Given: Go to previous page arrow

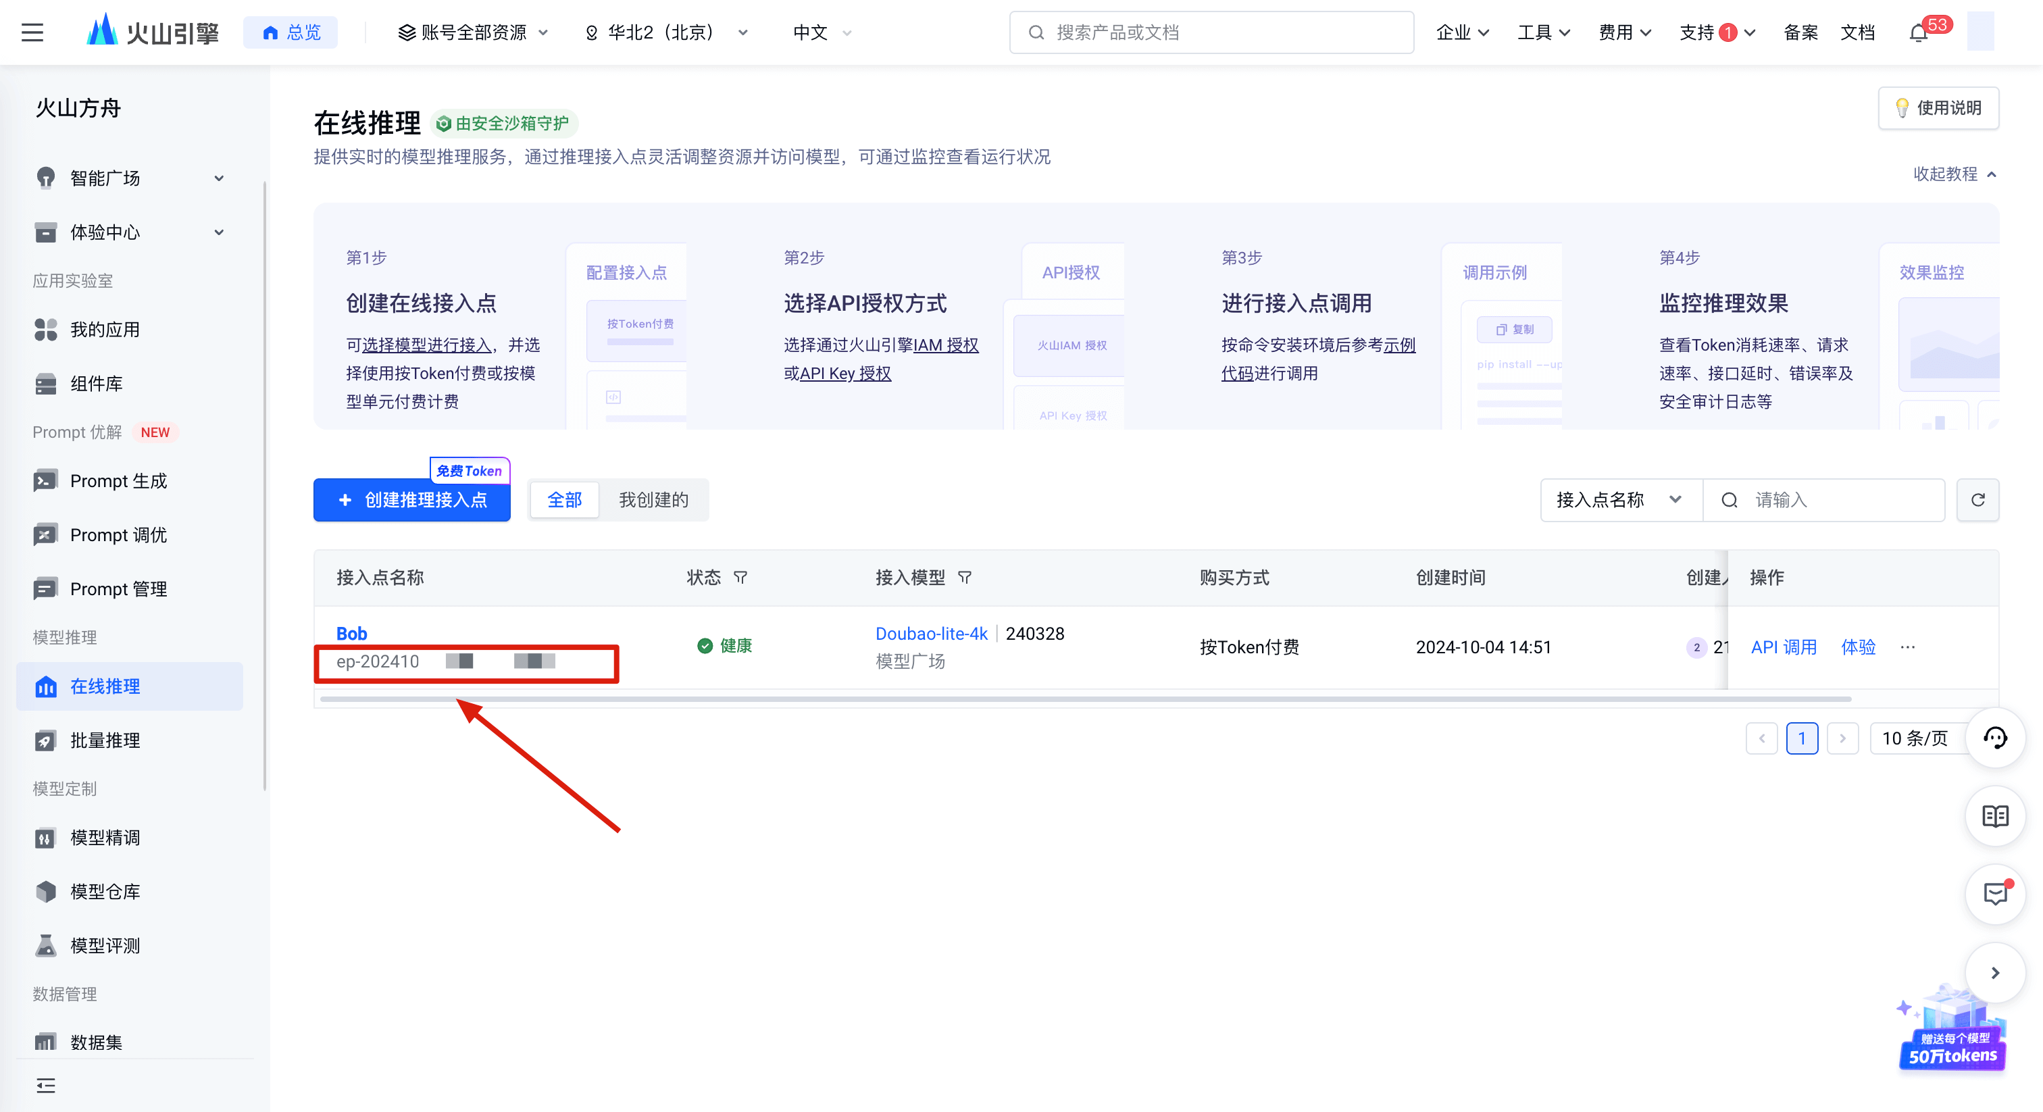Looking at the screenshot, I should [1761, 738].
